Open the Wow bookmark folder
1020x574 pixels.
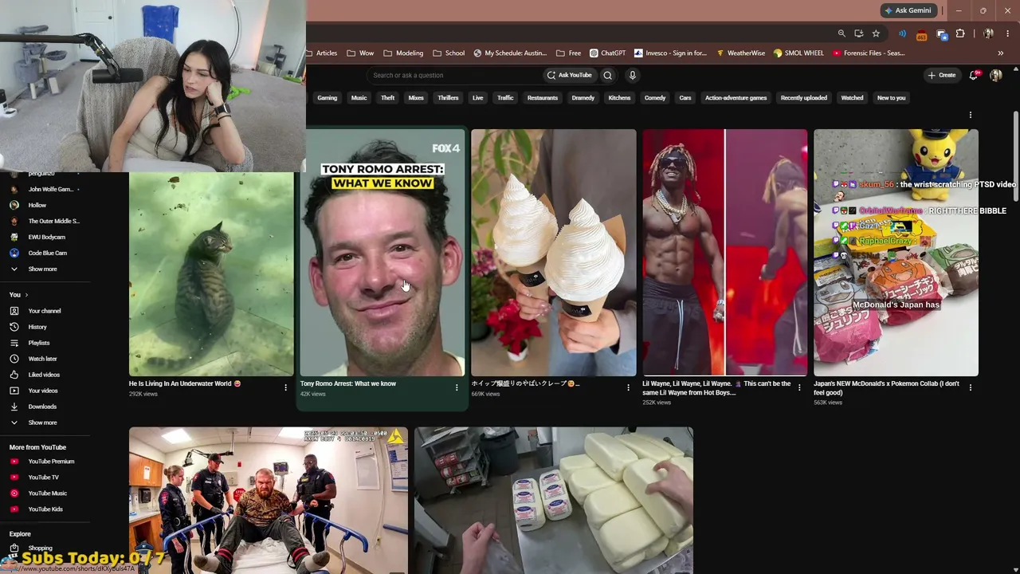360,53
